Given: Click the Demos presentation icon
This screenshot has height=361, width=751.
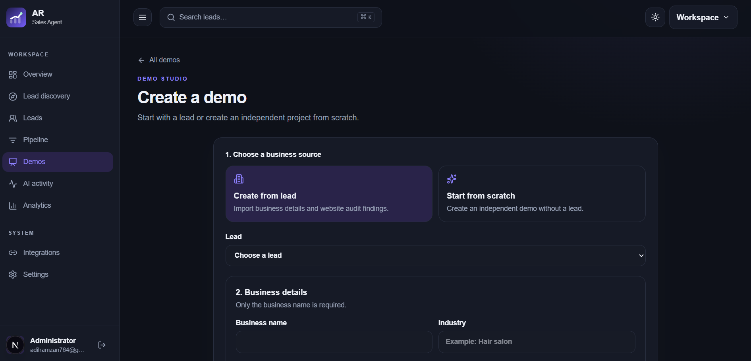Looking at the screenshot, I should [x=13, y=162].
